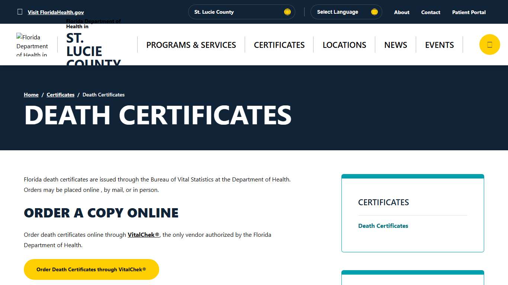This screenshot has width=508, height=285.
Task: Click Order Death Certificates through VitalChek button
Action: click(x=91, y=269)
